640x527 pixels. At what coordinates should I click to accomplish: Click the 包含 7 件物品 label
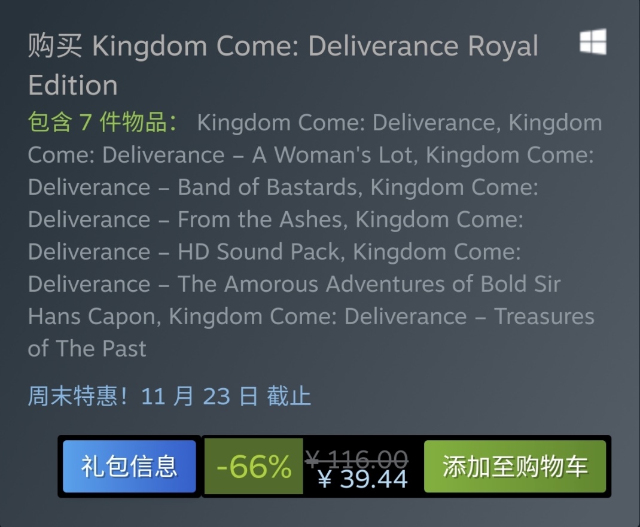(x=102, y=123)
